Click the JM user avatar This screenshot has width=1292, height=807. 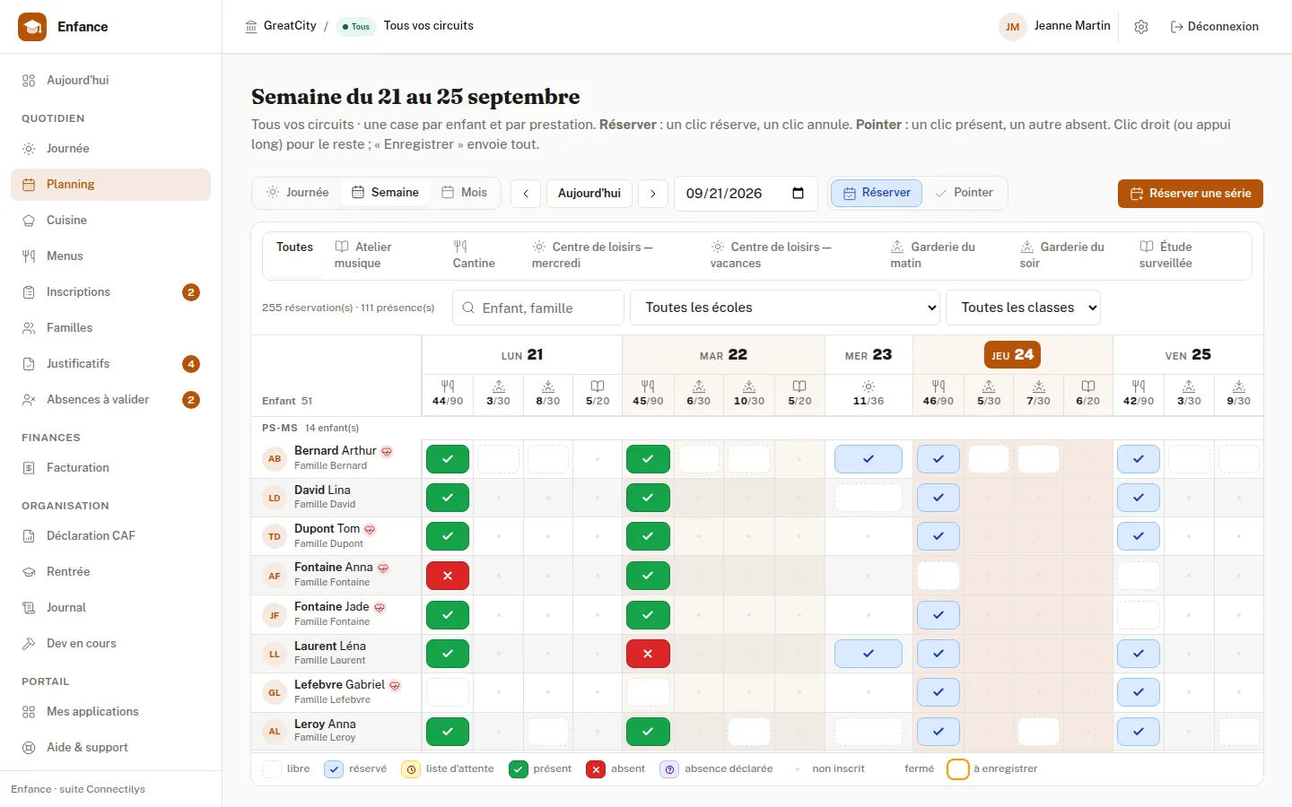pos(1012,27)
